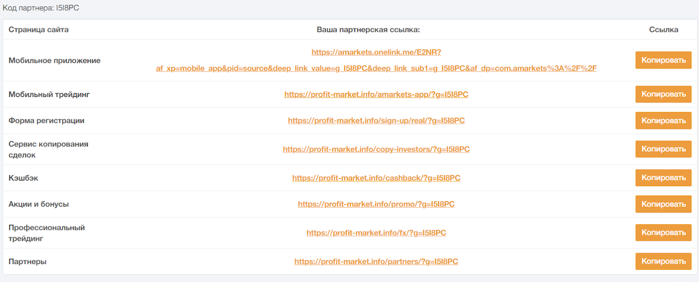Click the Страница сайта column header

(38, 30)
